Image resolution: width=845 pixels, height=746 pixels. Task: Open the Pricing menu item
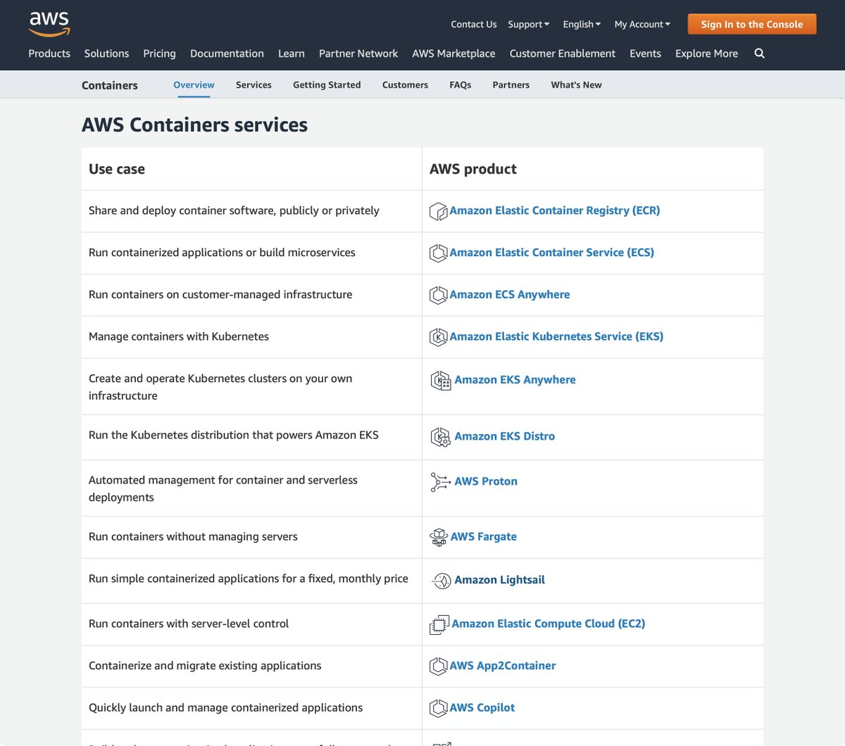(x=159, y=53)
